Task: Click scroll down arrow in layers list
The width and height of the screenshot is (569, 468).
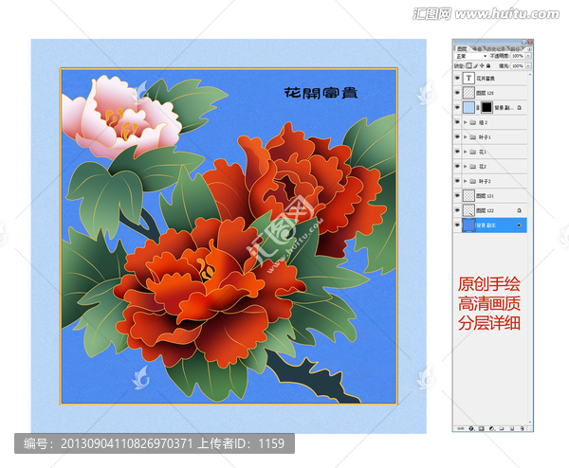Action: (530, 423)
